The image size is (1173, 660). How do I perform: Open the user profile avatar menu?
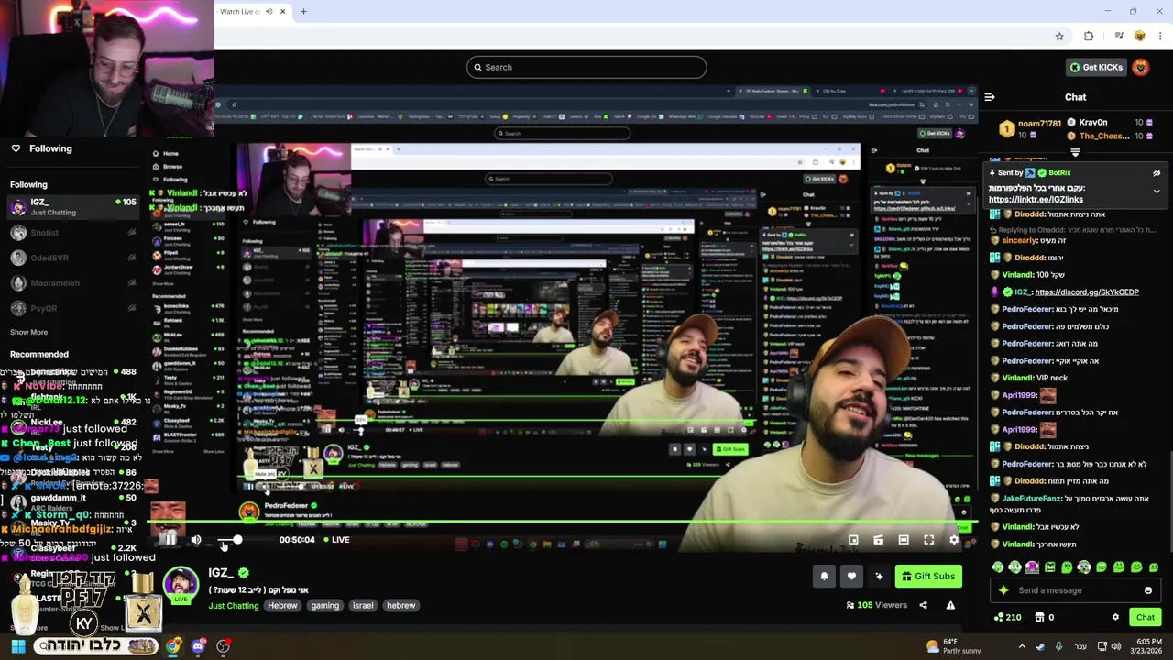point(1141,67)
